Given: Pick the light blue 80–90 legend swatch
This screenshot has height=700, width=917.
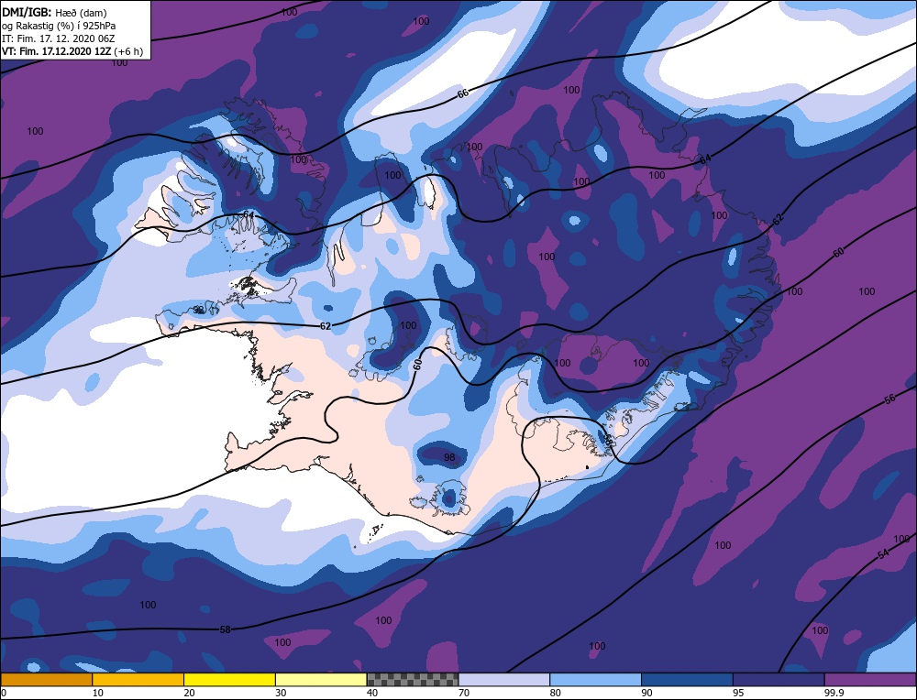Looking at the screenshot, I should point(595,680).
